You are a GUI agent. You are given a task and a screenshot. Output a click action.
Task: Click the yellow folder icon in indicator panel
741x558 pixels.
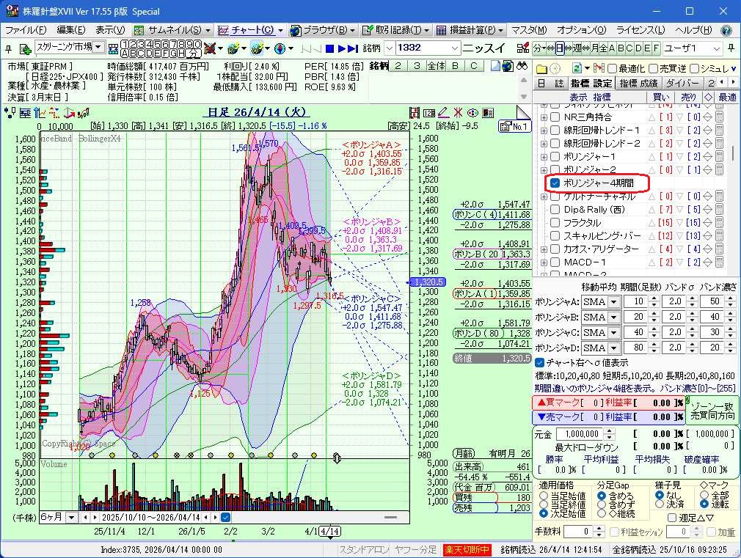541,68
